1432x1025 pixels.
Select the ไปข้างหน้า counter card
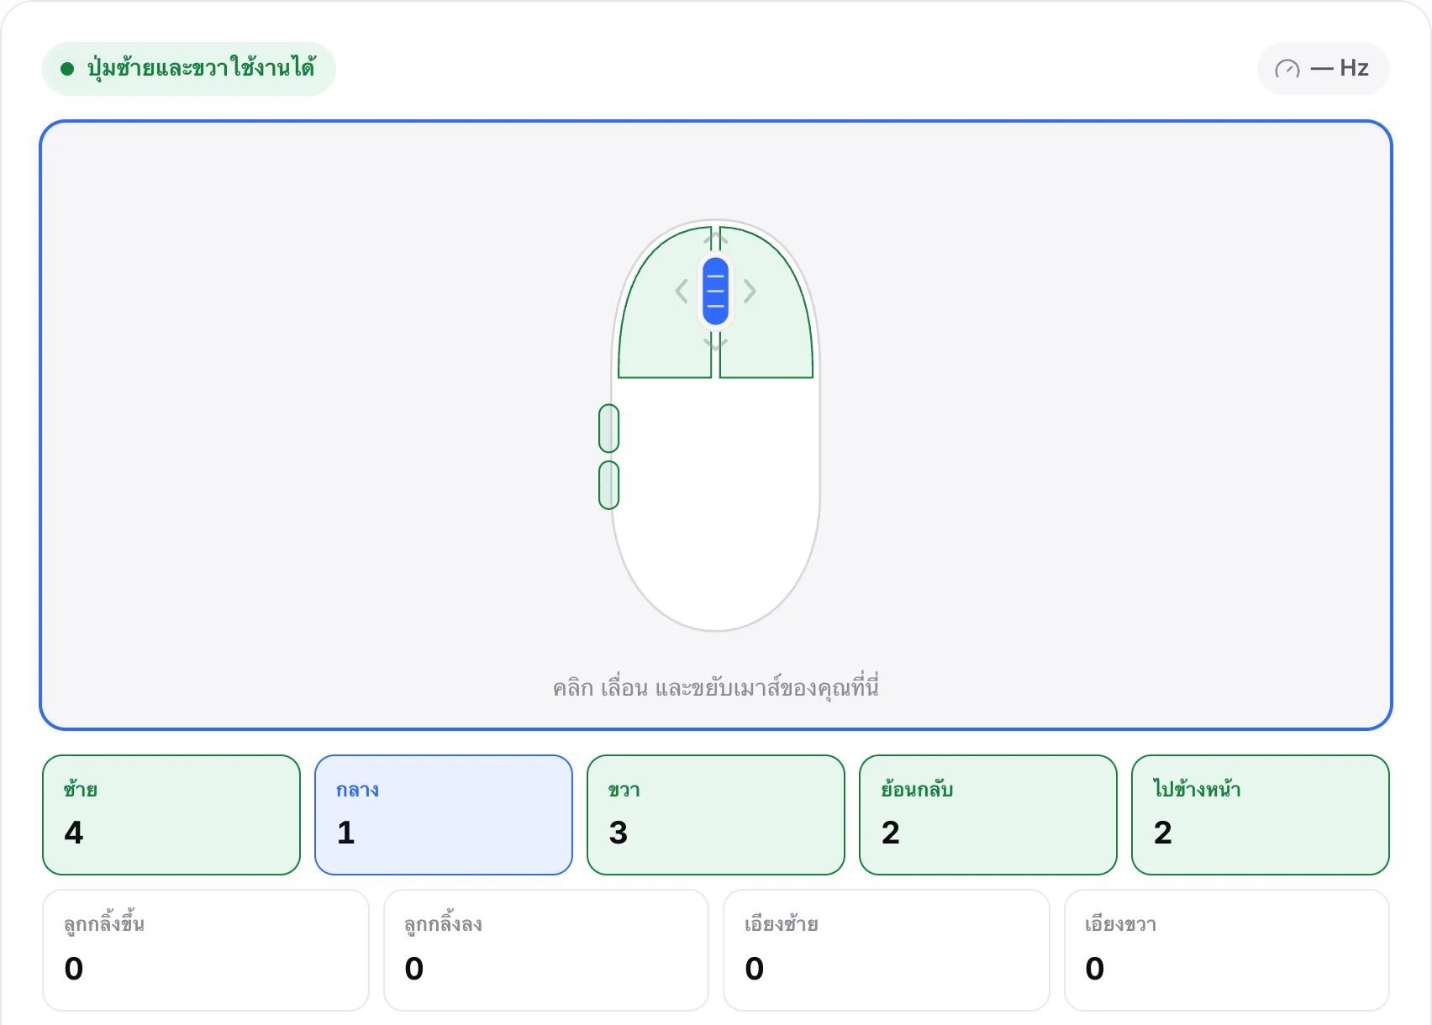[1261, 815]
